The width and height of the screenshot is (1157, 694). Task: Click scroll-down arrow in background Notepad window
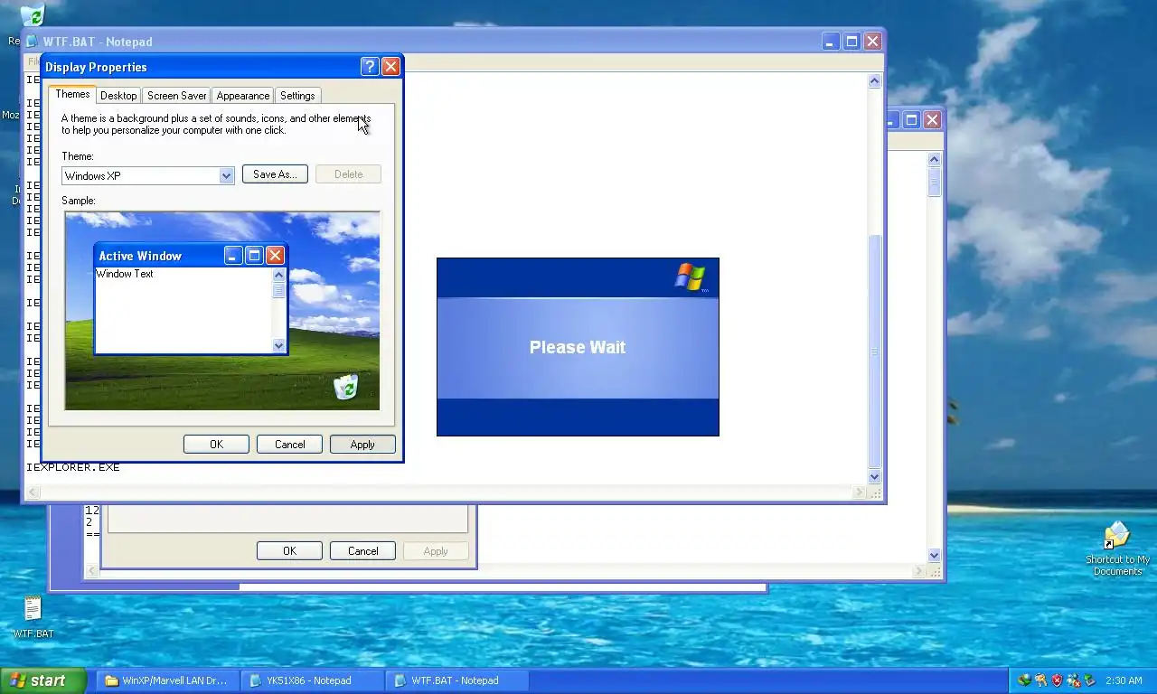click(934, 555)
